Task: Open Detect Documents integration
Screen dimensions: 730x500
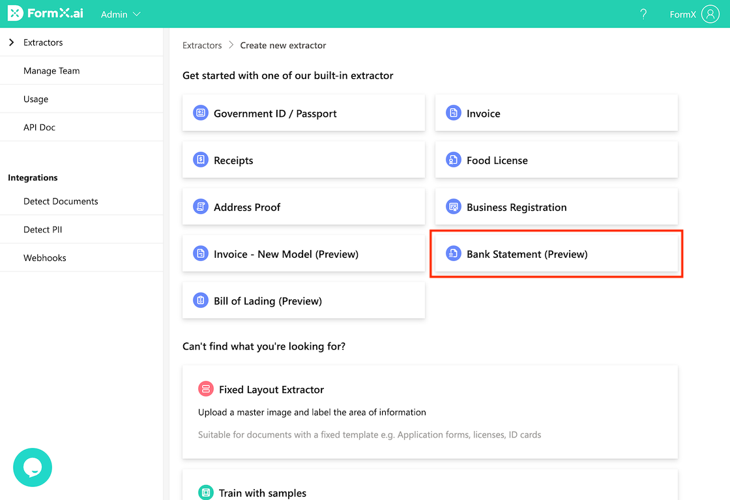Action: coord(81,201)
